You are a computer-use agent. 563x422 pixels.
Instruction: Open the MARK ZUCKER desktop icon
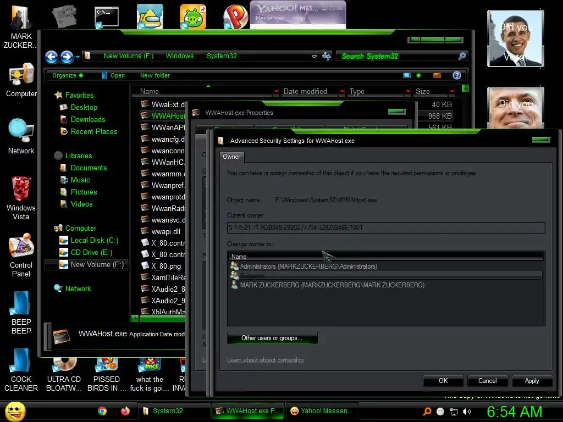tap(20, 26)
